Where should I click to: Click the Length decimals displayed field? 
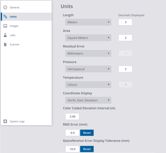[125, 22]
